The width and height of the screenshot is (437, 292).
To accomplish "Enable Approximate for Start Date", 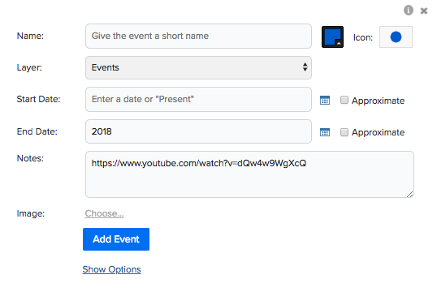I will pos(344,100).
